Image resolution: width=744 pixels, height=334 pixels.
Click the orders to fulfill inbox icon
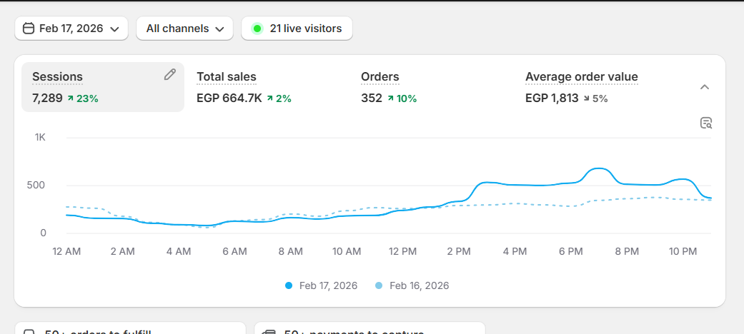[x=29, y=333]
